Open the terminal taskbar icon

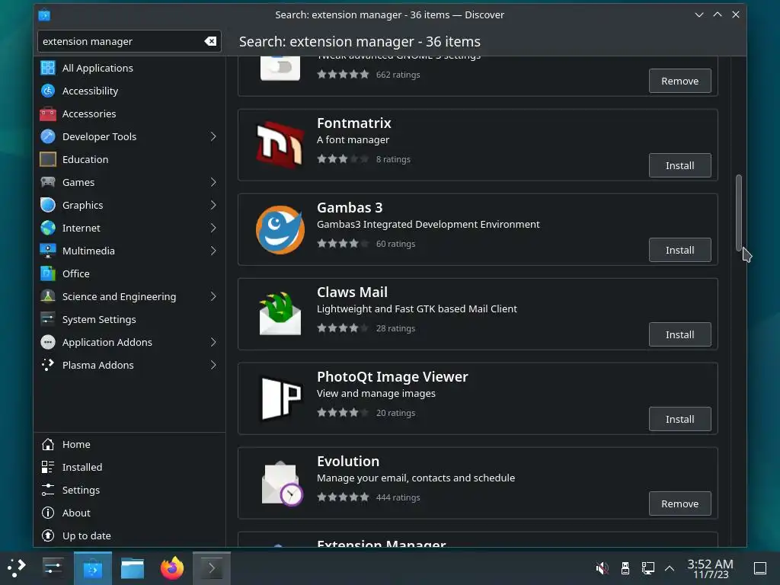click(212, 568)
